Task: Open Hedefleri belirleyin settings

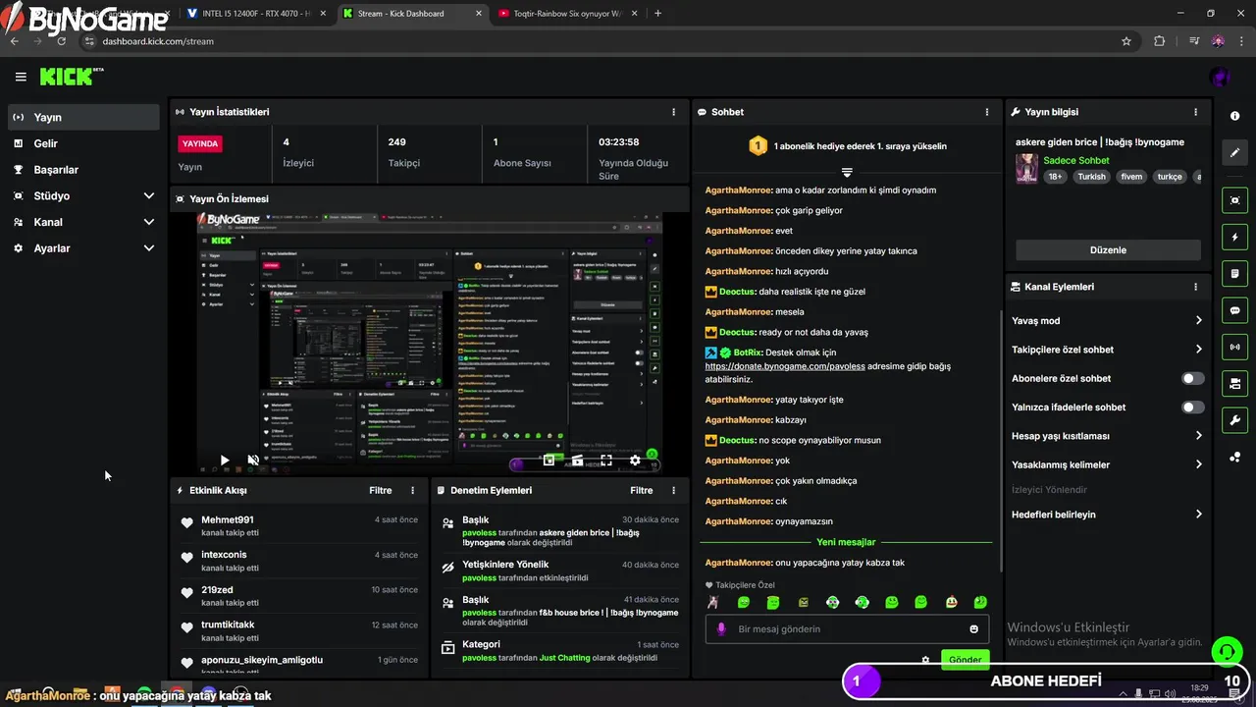Action: (x=1108, y=514)
